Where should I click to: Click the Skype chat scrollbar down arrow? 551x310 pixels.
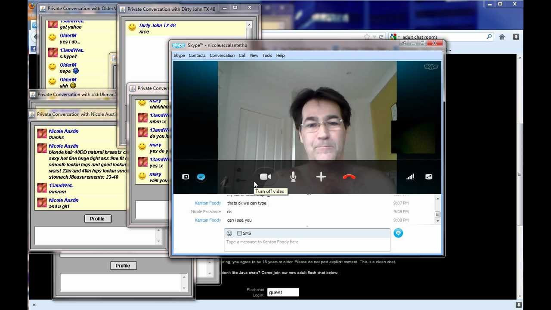[x=438, y=221]
